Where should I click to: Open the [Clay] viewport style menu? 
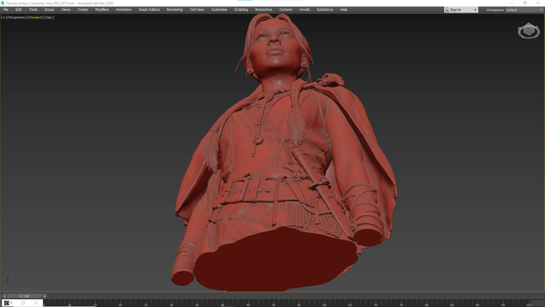pos(49,17)
